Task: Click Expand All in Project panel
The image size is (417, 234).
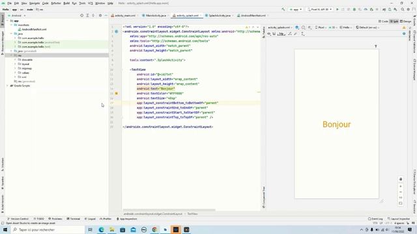Action: pos(87,16)
